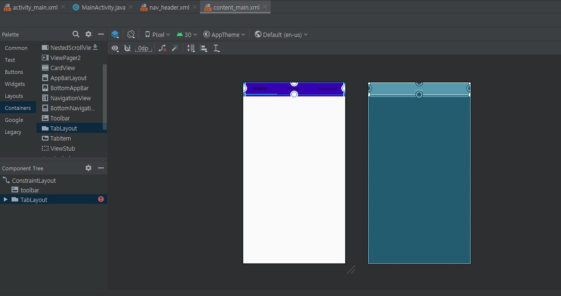The height and width of the screenshot is (296, 561).
Task: Open align options icon
Action: click(203, 48)
